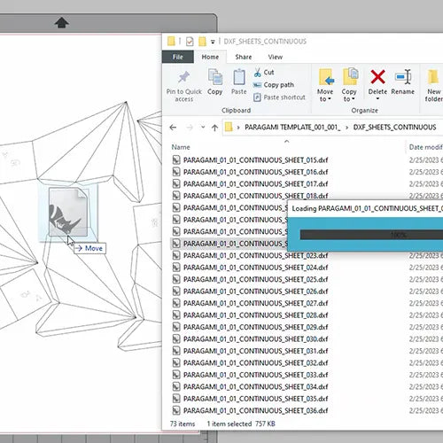
Task: Click the dxf file icon for SHEET_015
Action: [176, 160]
